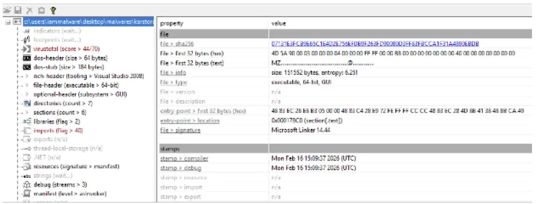
Task: Click the 'stamp > compiler' property link
Action: pos(184,158)
